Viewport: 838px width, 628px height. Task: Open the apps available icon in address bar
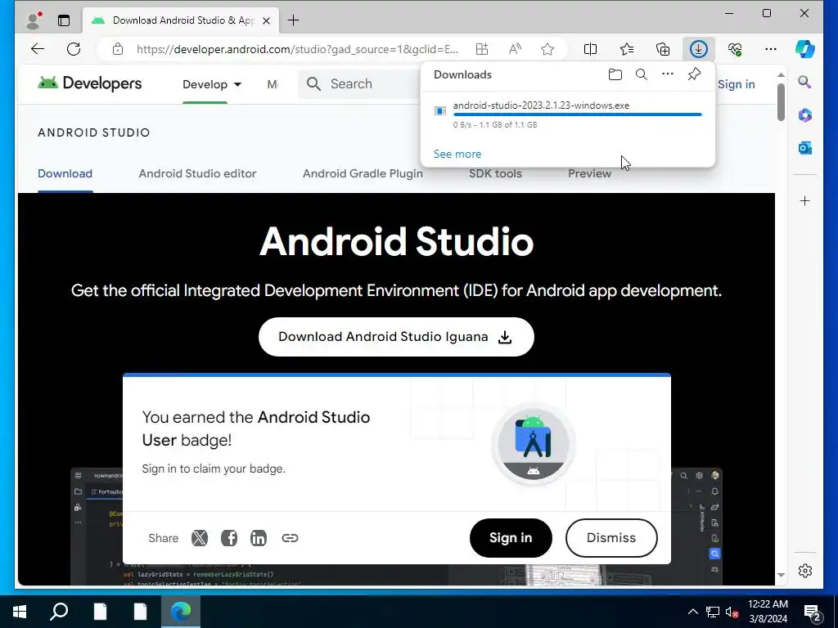click(x=482, y=49)
